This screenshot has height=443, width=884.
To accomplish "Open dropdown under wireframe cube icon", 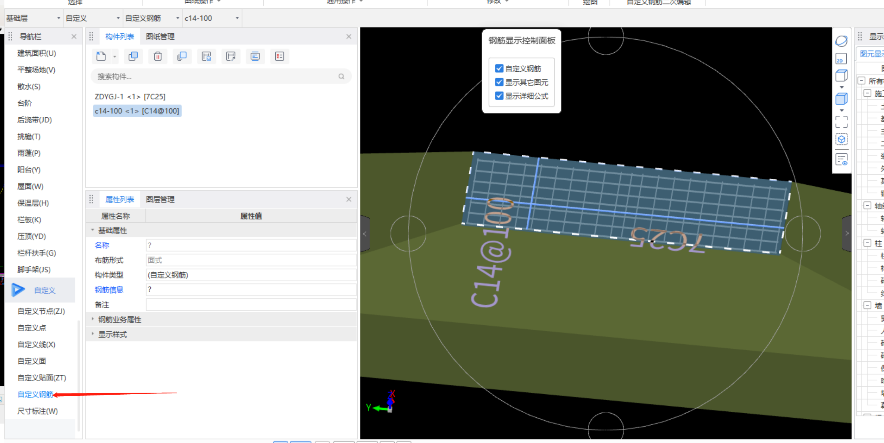I will click(x=842, y=87).
